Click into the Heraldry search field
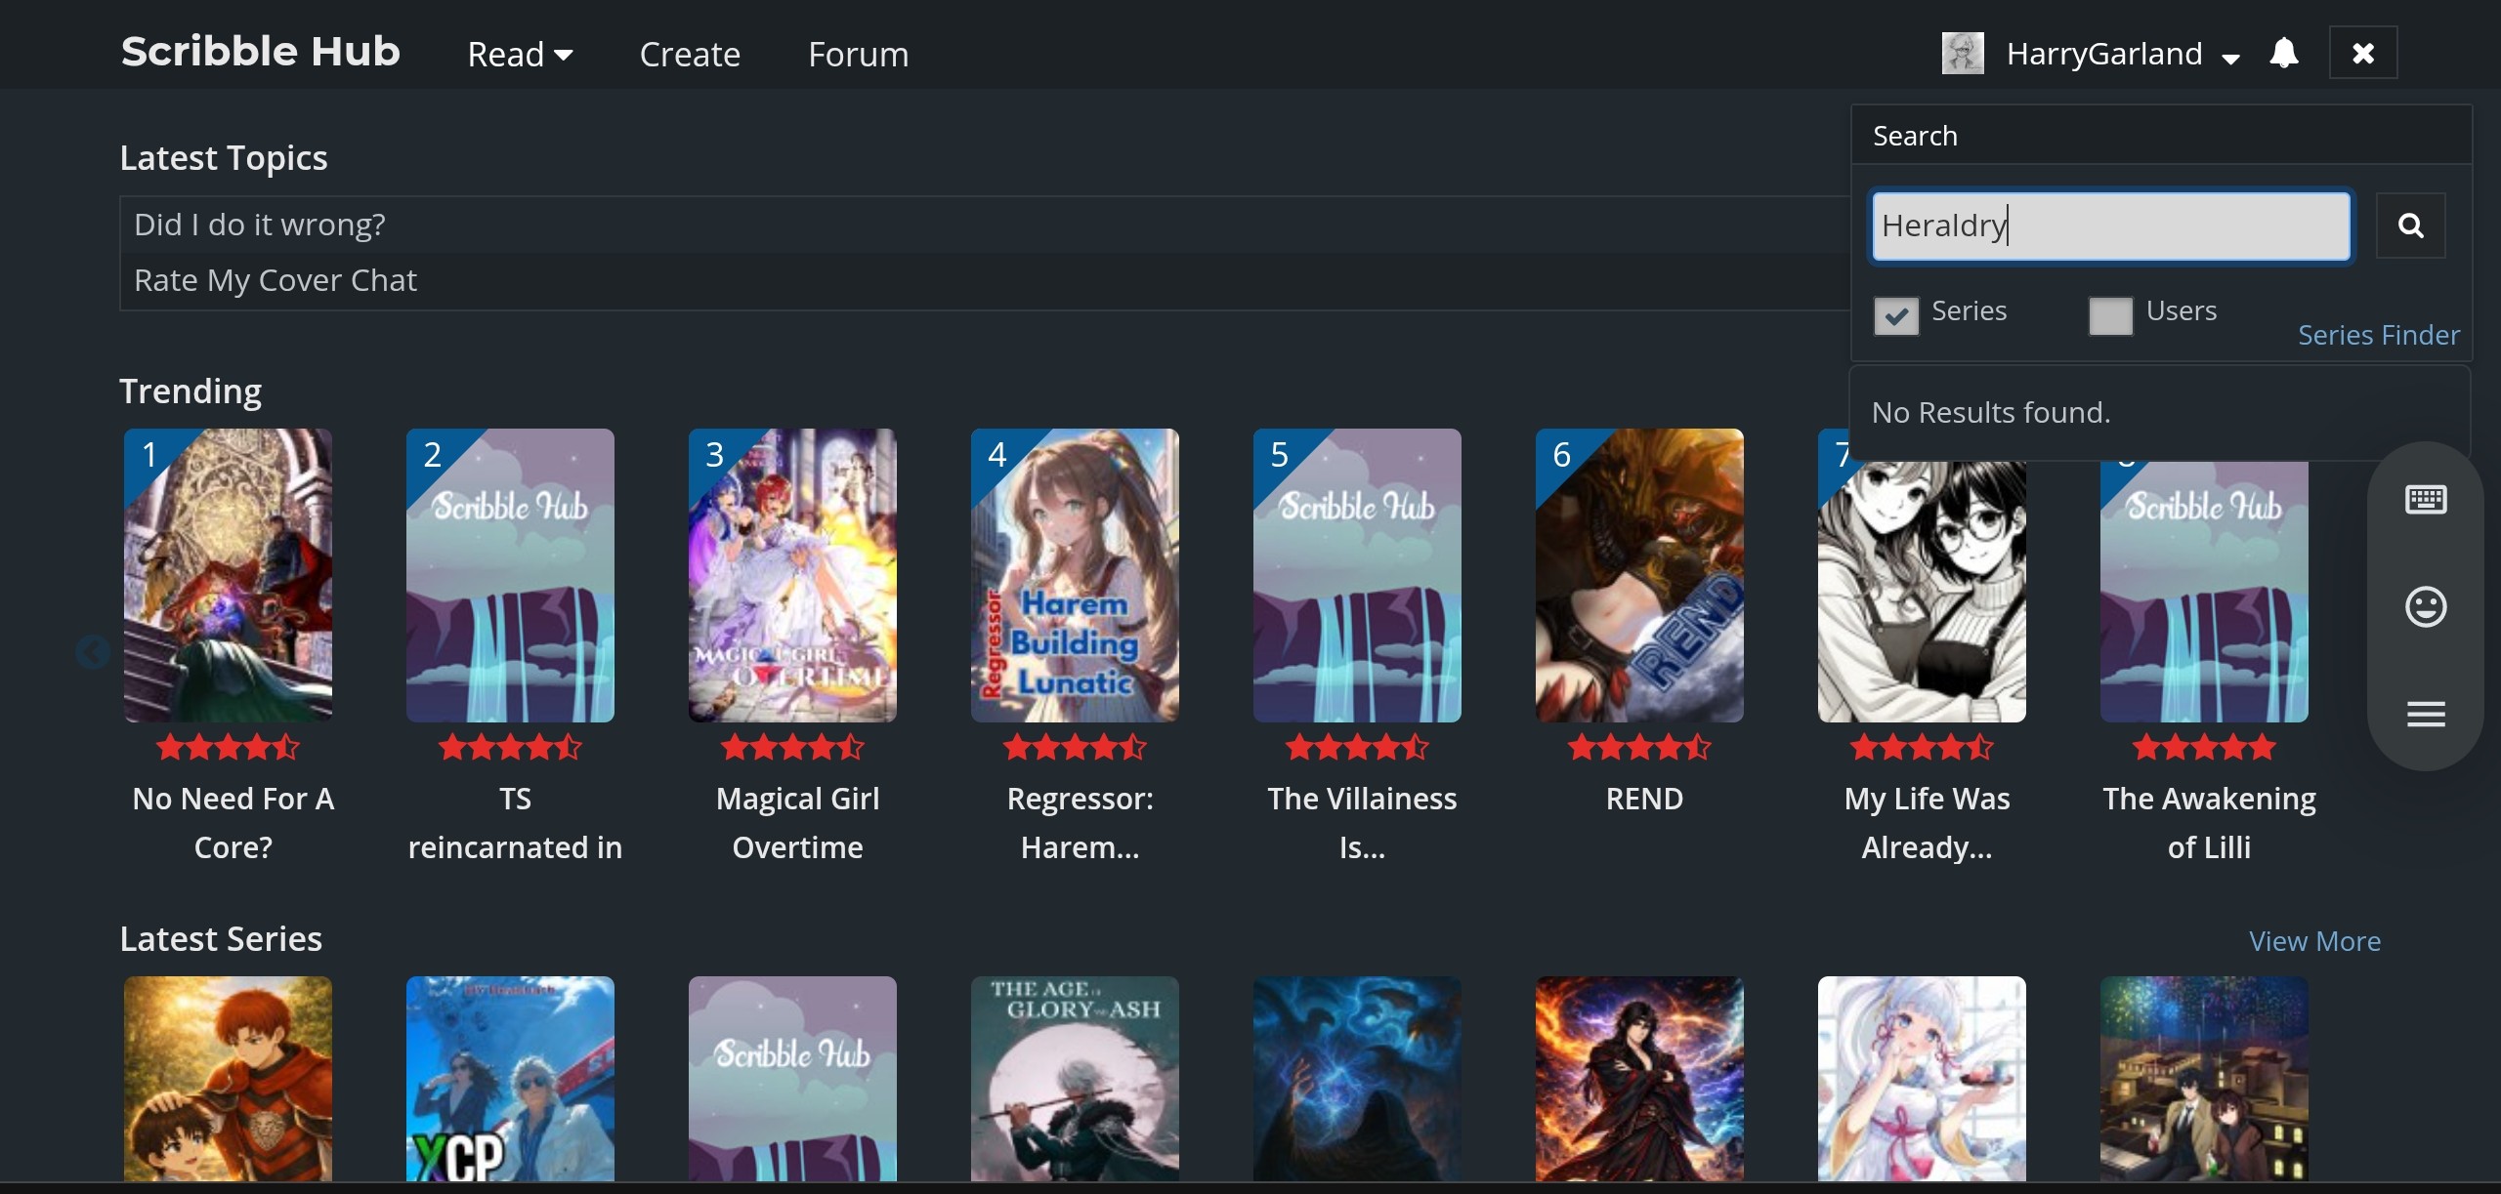Viewport: 2501px width, 1194px height. click(x=2110, y=226)
